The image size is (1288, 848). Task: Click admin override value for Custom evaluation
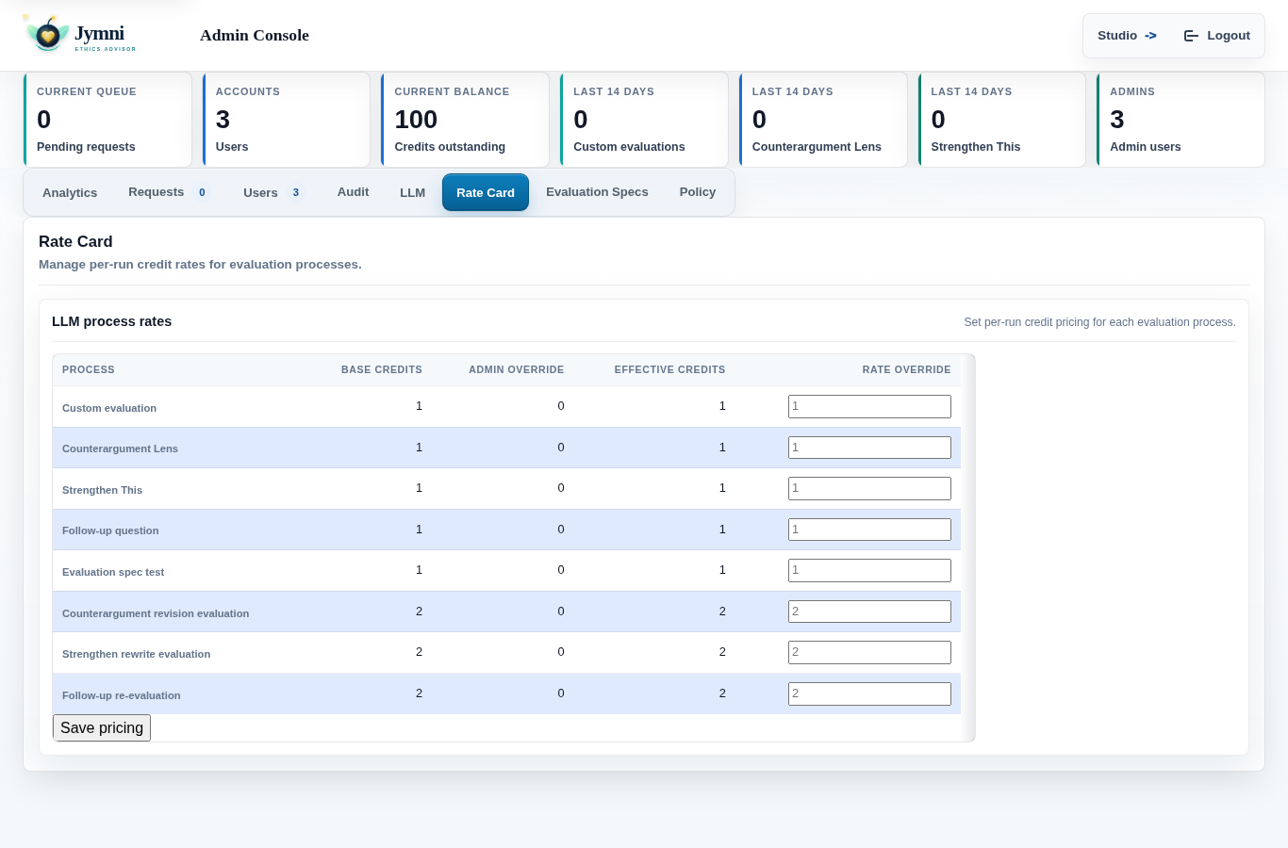(x=561, y=406)
